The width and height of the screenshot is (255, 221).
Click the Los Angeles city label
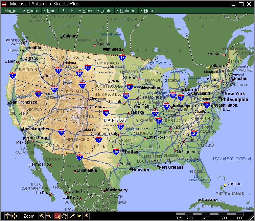[36, 129]
